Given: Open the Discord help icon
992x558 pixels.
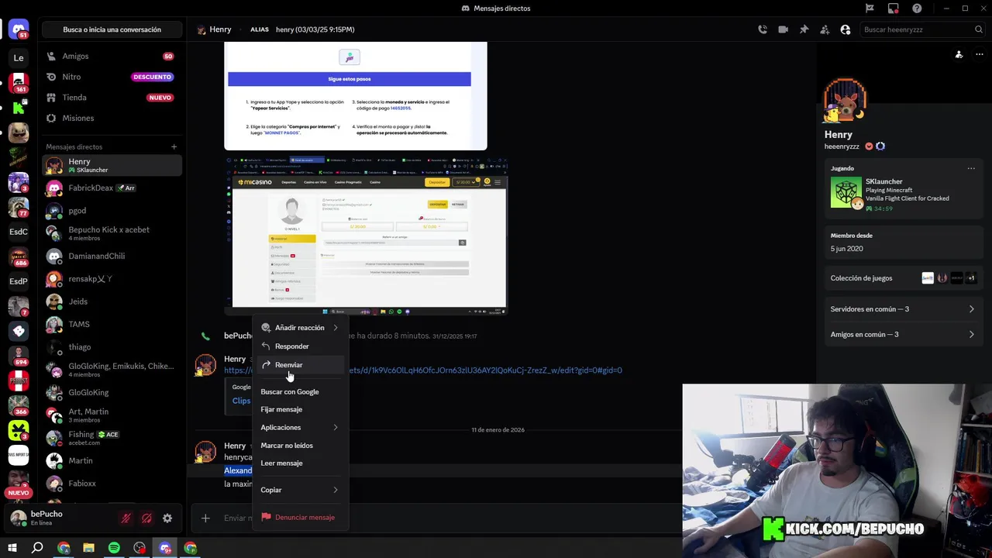Looking at the screenshot, I should tap(918, 9).
